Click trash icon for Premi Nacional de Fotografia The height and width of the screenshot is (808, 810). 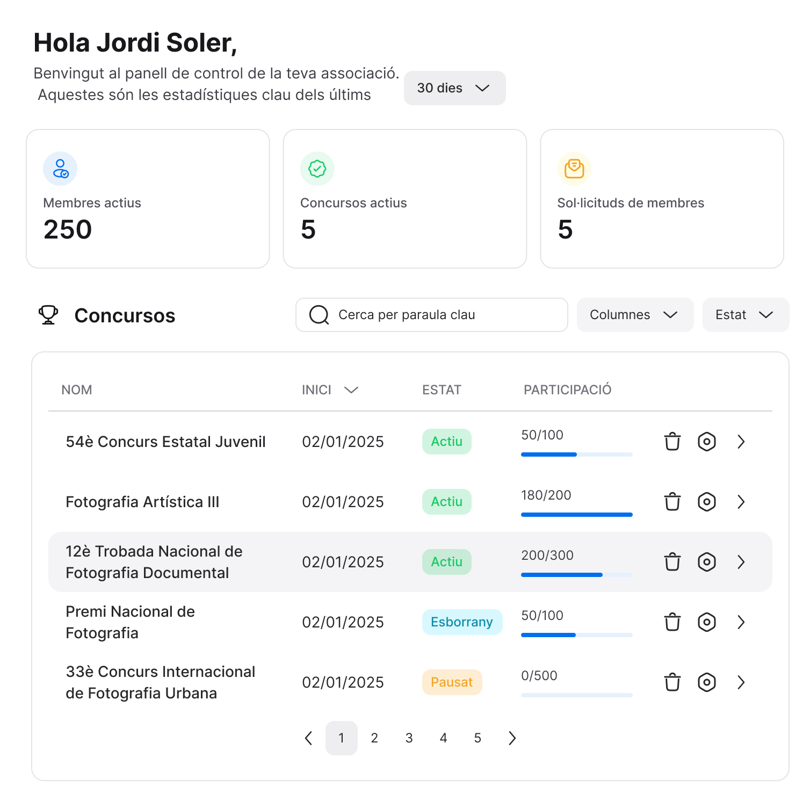(672, 622)
